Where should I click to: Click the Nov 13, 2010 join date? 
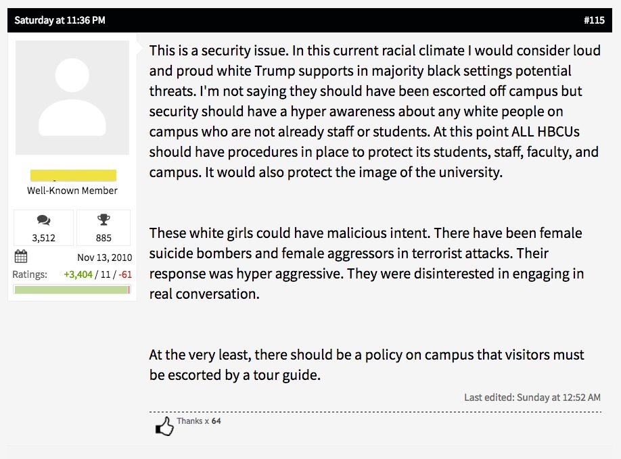[105, 258]
